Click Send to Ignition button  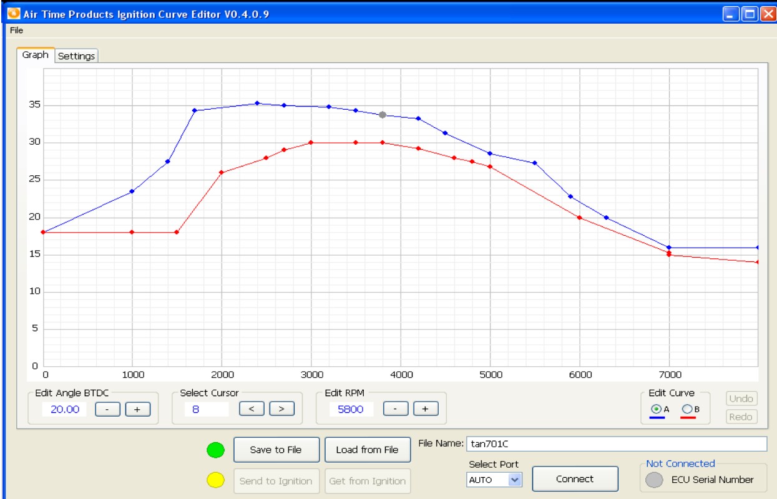point(276,481)
